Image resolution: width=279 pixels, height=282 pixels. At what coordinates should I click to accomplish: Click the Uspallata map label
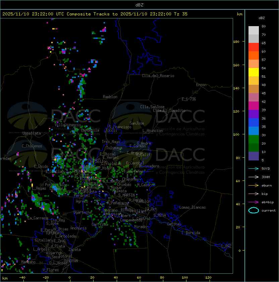click(x=32, y=133)
